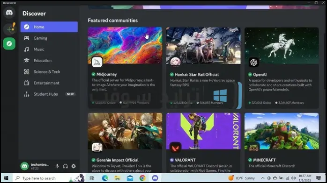Click the OpenAI logo server icon
Image resolution: width=327 pixels, height=183 pixels.
254,62
